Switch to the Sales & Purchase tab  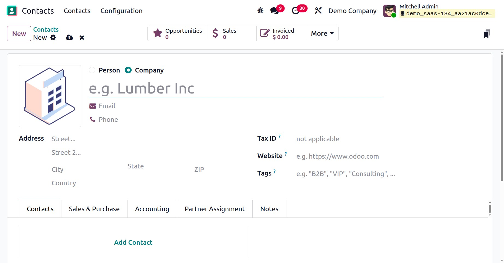coord(94,209)
